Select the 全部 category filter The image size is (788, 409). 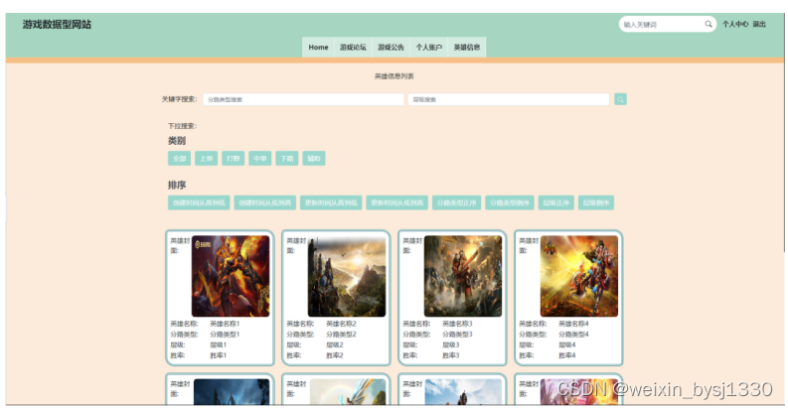click(x=180, y=159)
